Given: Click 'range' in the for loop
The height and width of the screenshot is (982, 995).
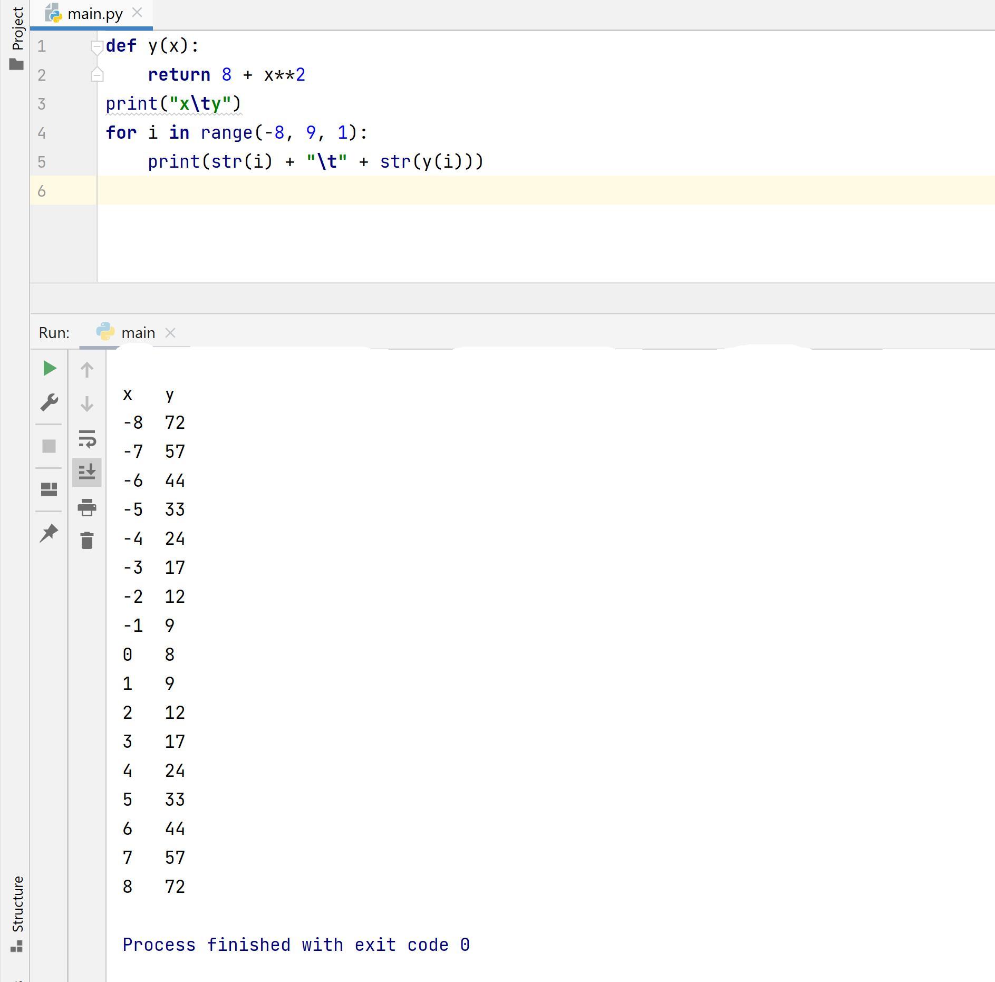Looking at the screenshot, I should click(227, 133).
